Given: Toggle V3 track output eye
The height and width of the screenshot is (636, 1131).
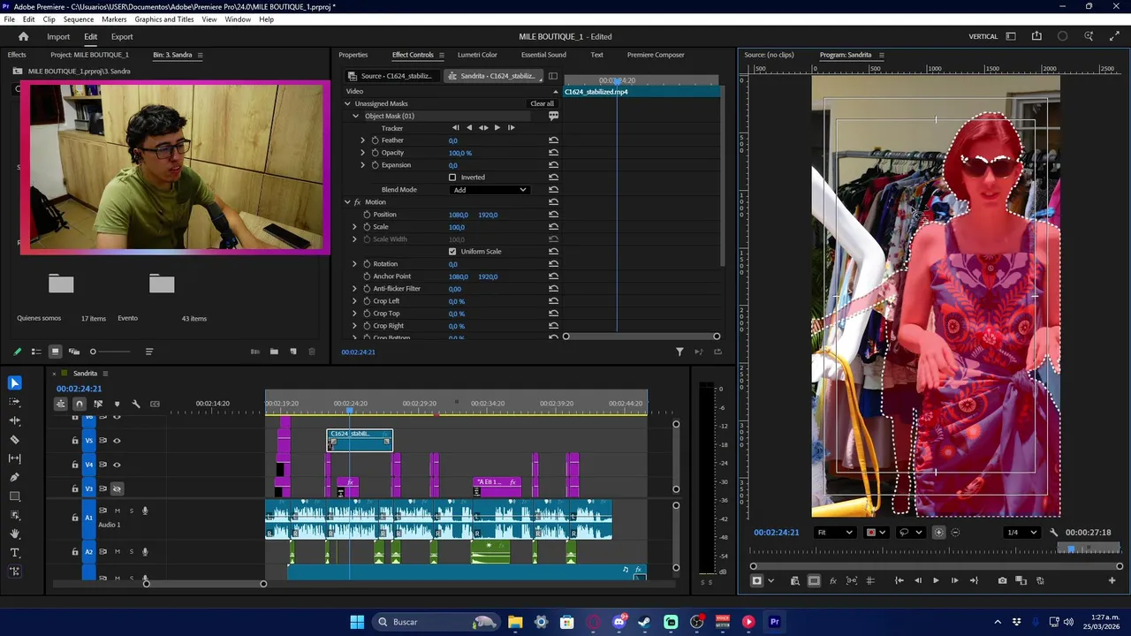Looking at the screenshot, I should (117, 488).
